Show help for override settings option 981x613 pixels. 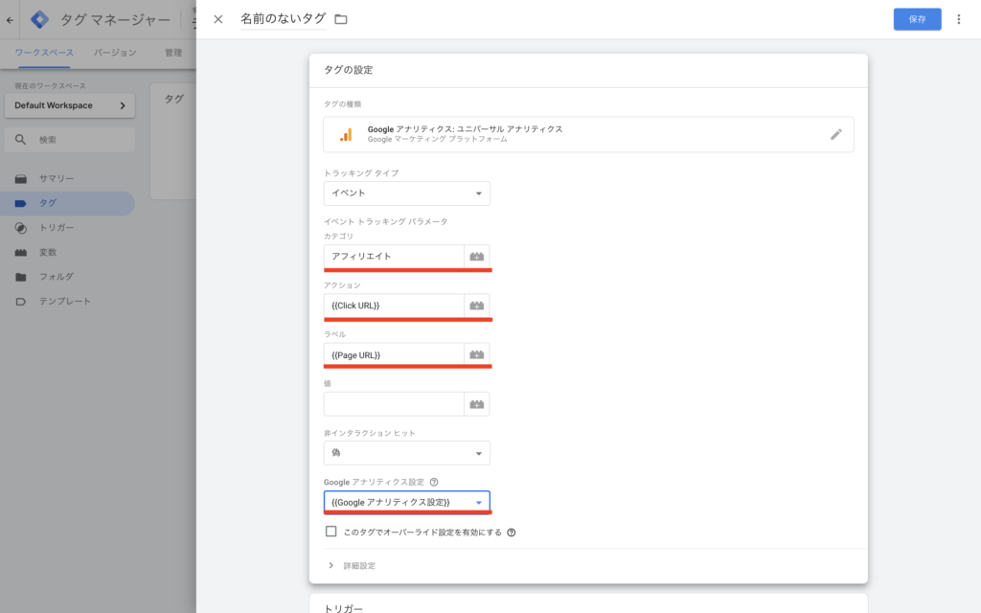tap(512, 533)
